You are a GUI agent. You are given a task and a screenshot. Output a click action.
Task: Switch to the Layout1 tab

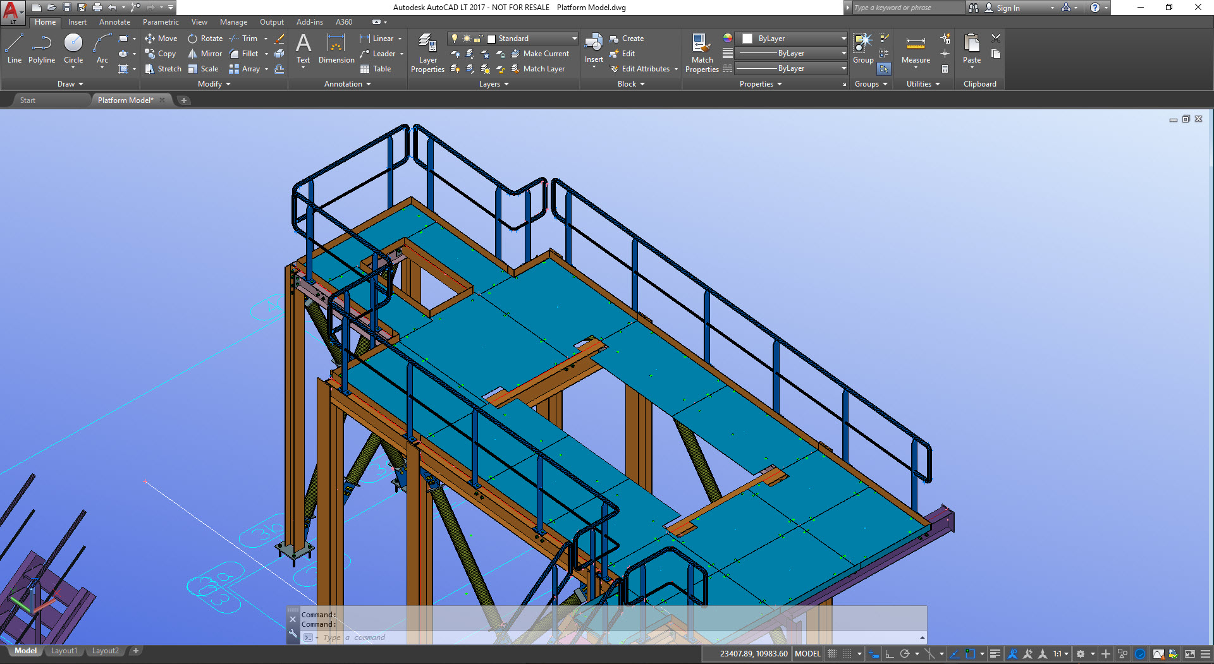point(64,651)
